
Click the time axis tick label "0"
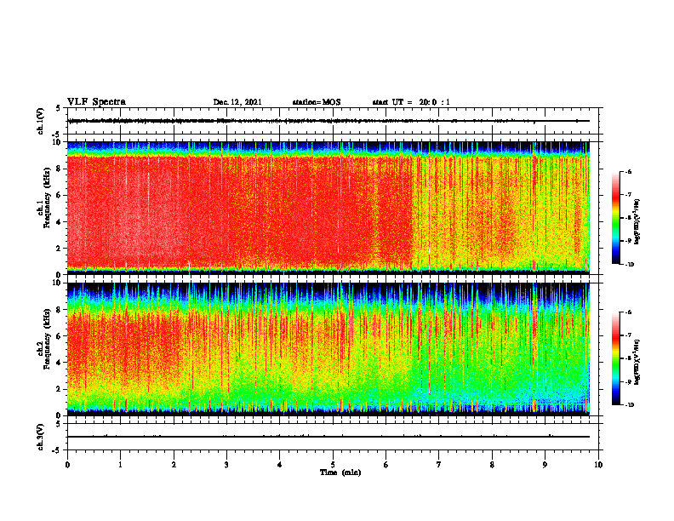(x=67, y=465)
